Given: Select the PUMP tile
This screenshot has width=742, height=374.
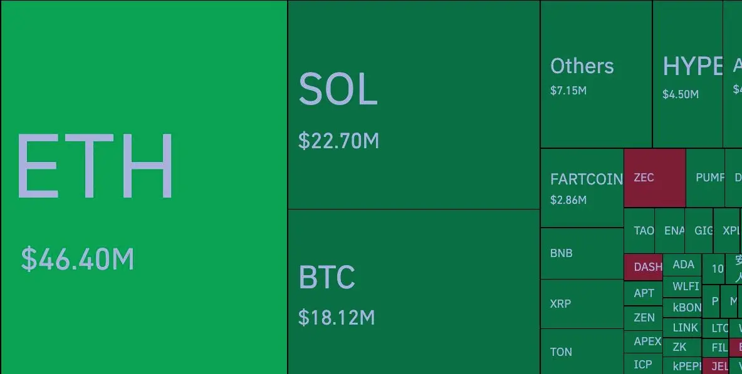Looking at the screenshot, I should (x=706, y=178).
